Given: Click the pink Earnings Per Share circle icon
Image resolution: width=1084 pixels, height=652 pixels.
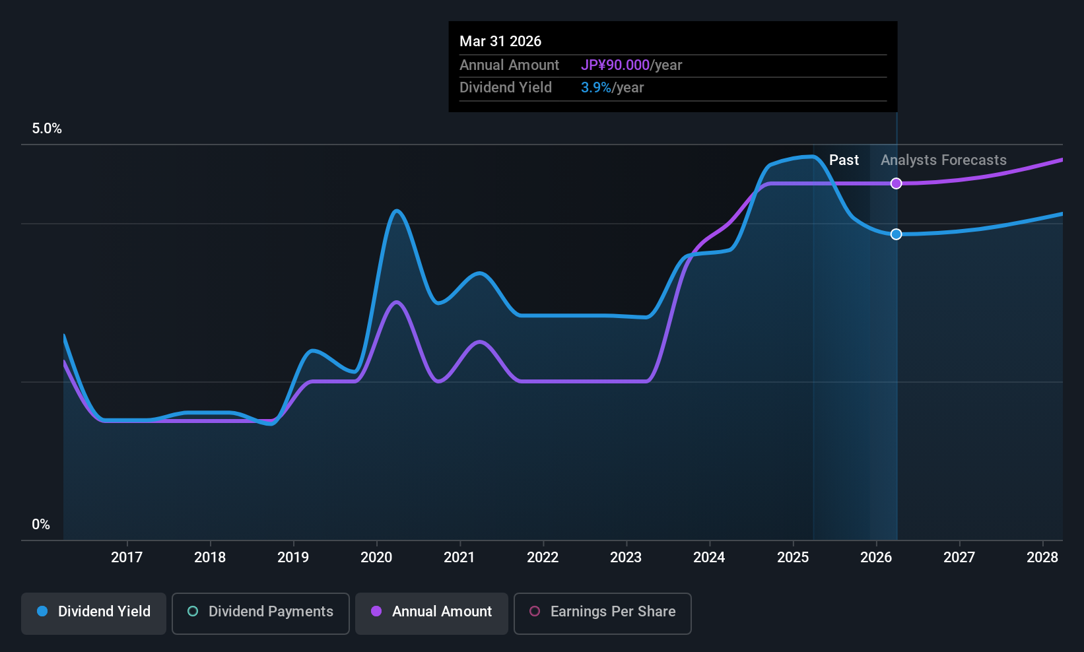Looking at the screenshot, I should (535, 612).
